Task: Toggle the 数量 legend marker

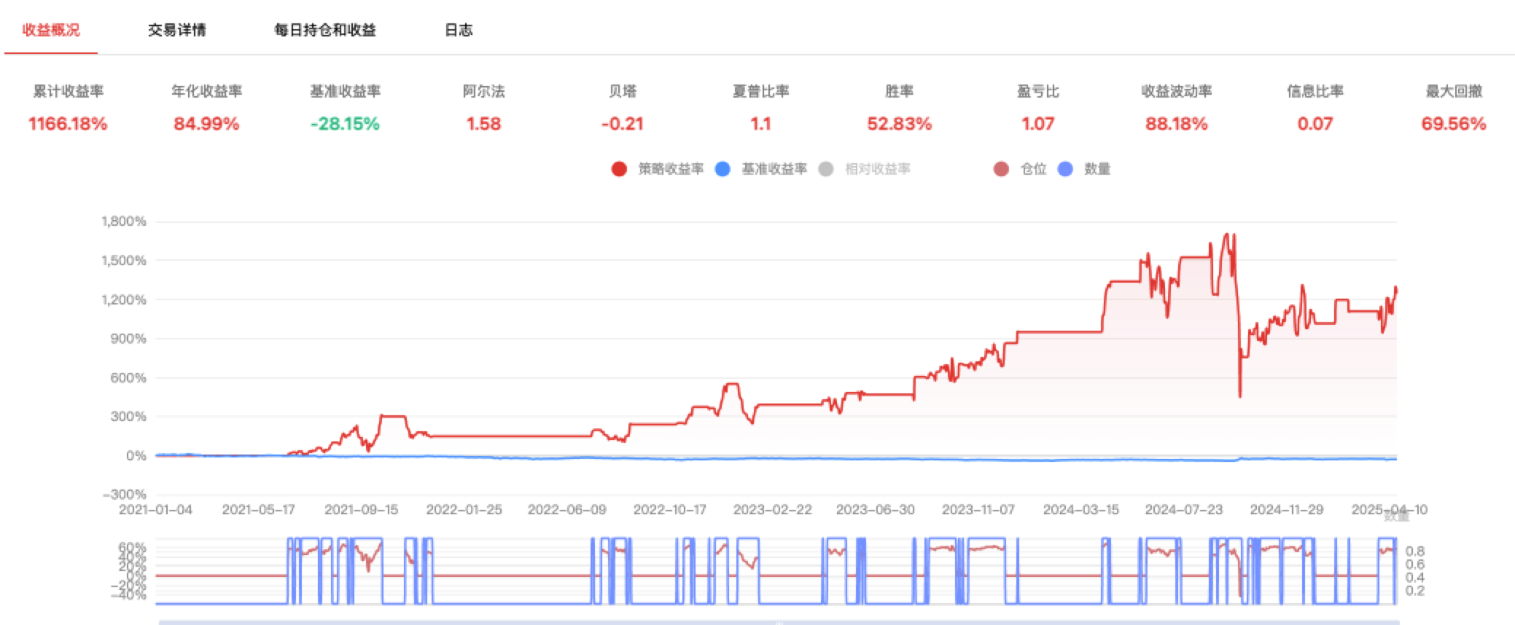Action: click(x=1065, y=169)
